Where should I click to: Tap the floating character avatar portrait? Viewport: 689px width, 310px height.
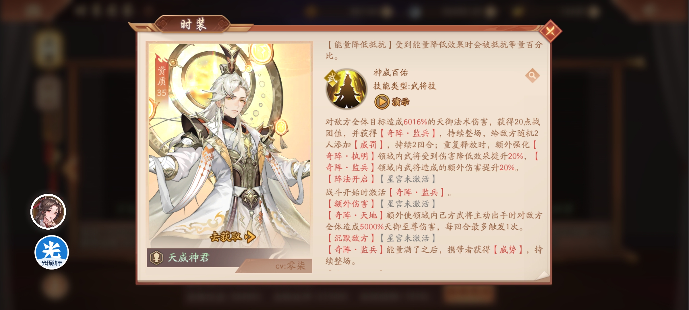pos(48,212)
